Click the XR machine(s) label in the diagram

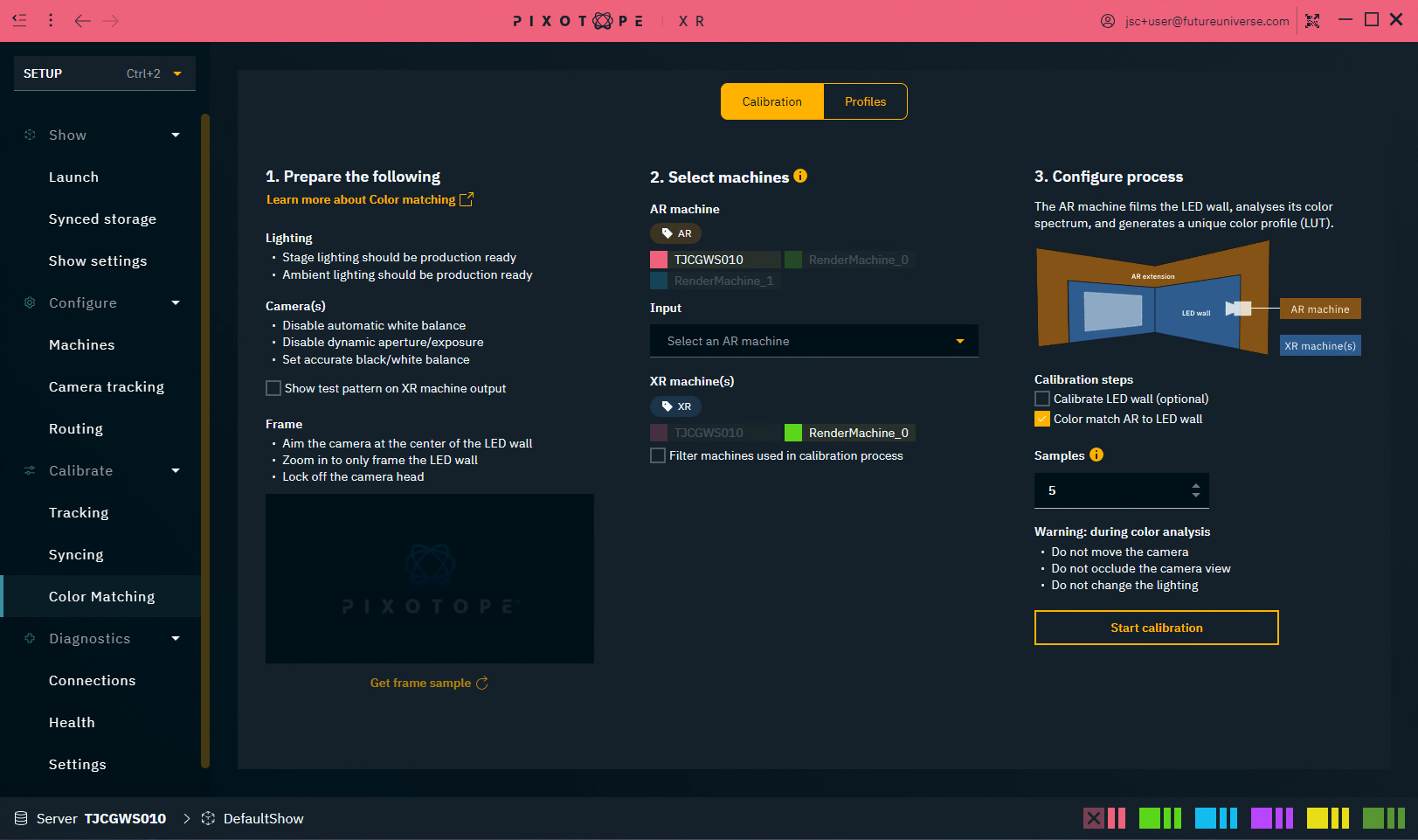(x=1320, y=345)
